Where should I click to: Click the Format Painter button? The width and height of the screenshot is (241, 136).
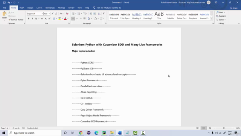point(16,20)
